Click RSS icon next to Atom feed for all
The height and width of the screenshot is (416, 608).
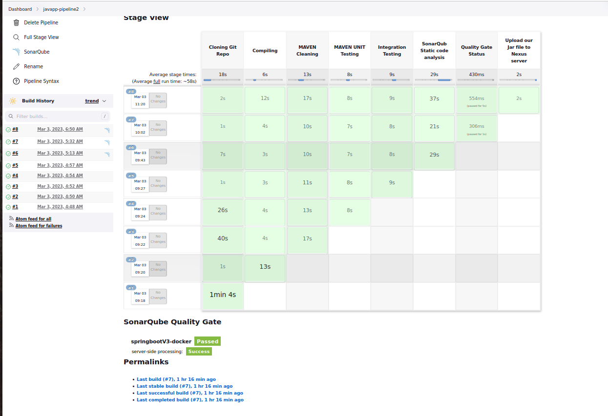click(x=11, y=219)
